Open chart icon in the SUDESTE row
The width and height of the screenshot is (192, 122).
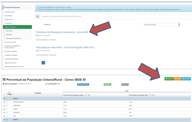(x=4, y=113)
